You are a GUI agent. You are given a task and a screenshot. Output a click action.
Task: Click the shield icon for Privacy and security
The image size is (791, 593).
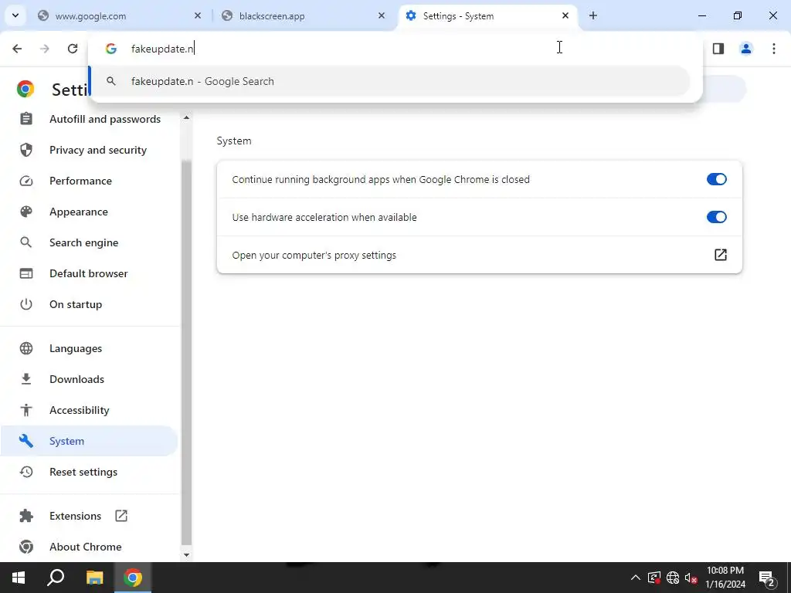point(26,150)
